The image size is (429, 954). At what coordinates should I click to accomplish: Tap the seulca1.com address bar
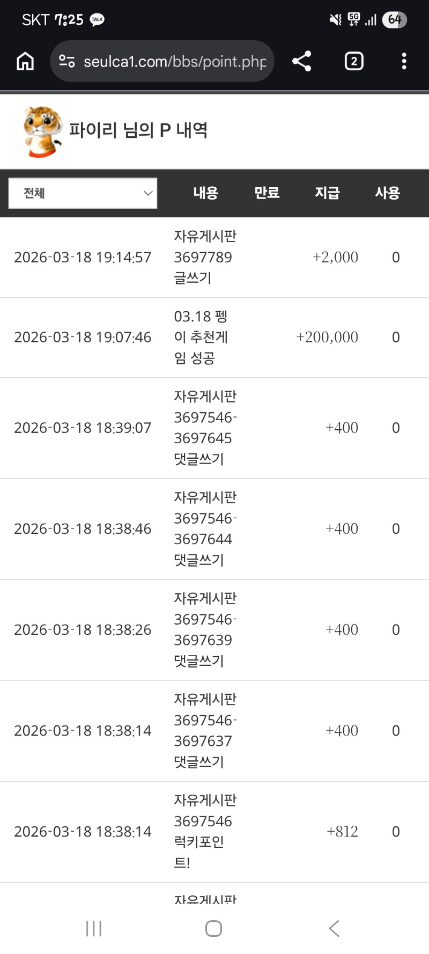174,62
